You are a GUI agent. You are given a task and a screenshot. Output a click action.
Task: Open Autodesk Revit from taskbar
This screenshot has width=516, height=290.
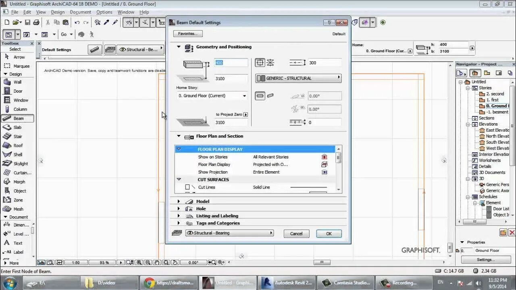[x=287, y=283]
